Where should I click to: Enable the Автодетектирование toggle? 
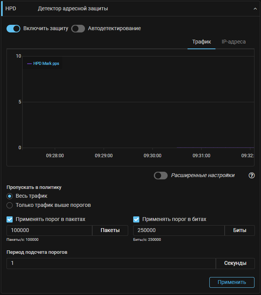[x=78, y=29]
